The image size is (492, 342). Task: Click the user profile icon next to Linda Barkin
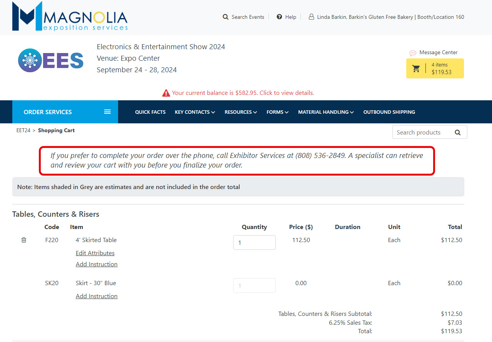(x=311, y=17)
